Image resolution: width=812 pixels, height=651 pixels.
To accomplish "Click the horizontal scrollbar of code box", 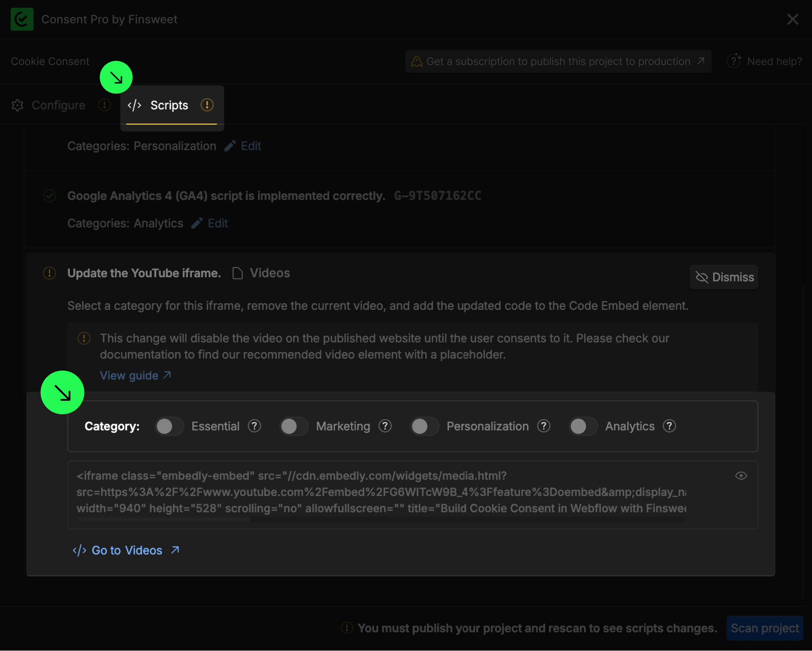I will [x=164, y=519].
